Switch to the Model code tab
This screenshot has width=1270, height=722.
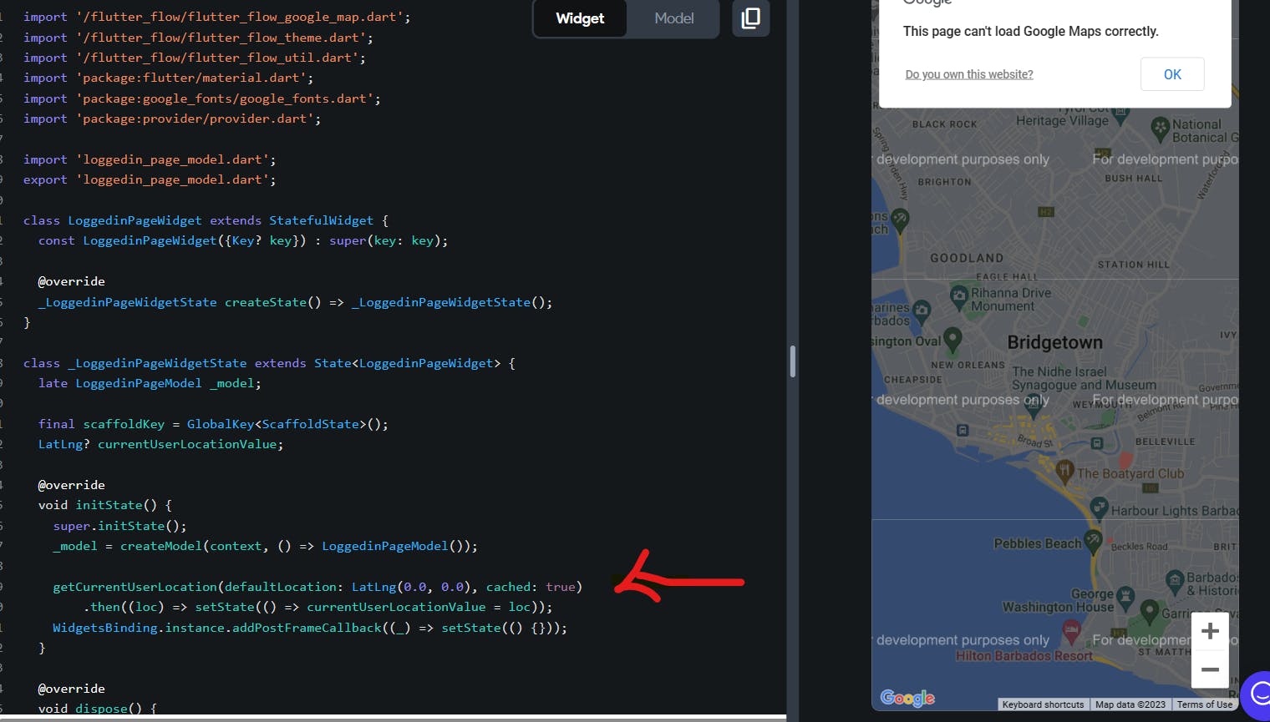[673, 18]
